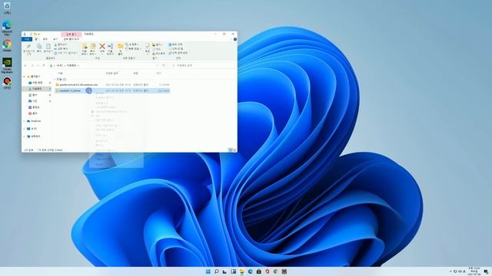Open the GeForce Experience desktop shortcut
Viewport: 492px width, 276px height.
[x=7, y=65]
